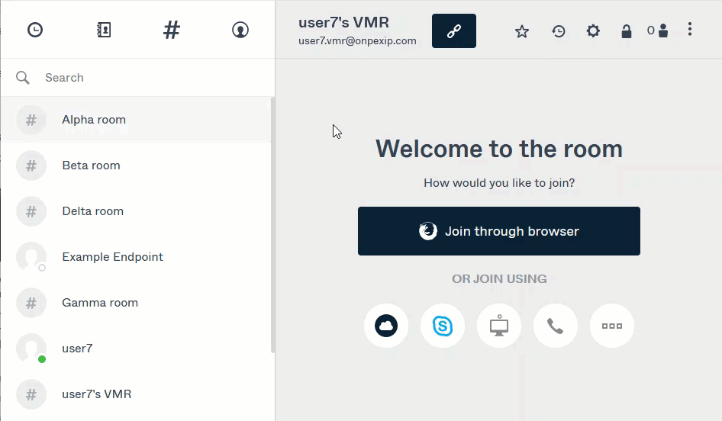Open room call history icon
This screenshot has height=421, width=722.
pyautogui.click(x=559, y=31)
